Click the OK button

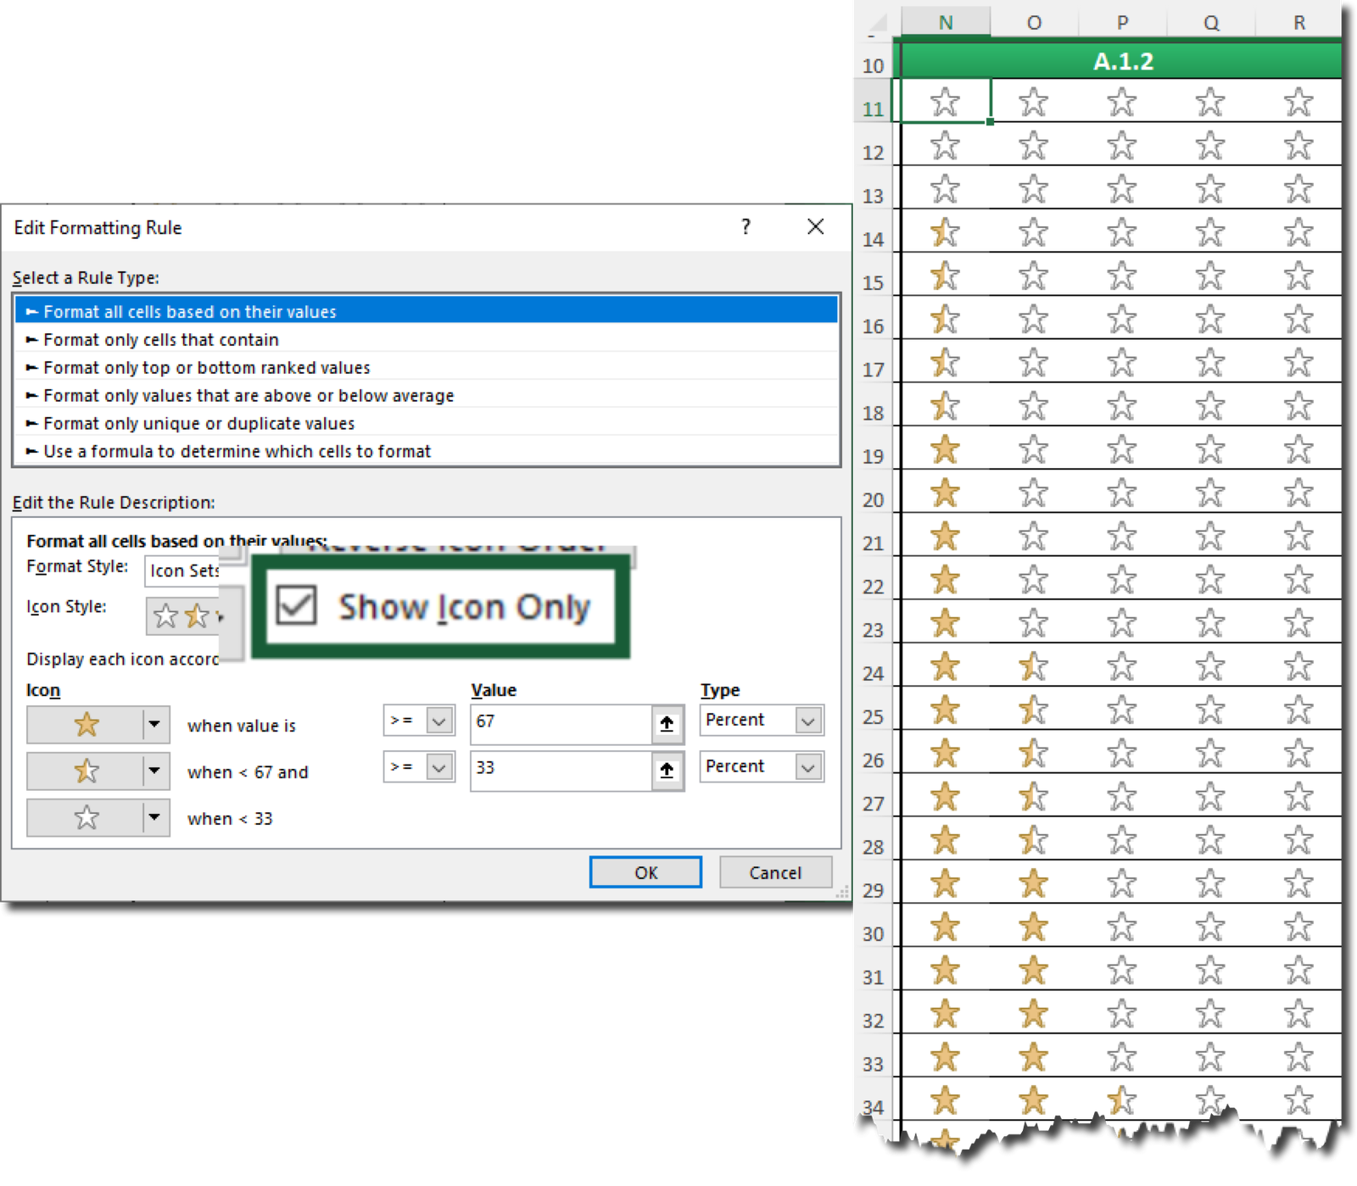[x=645, y=872]
